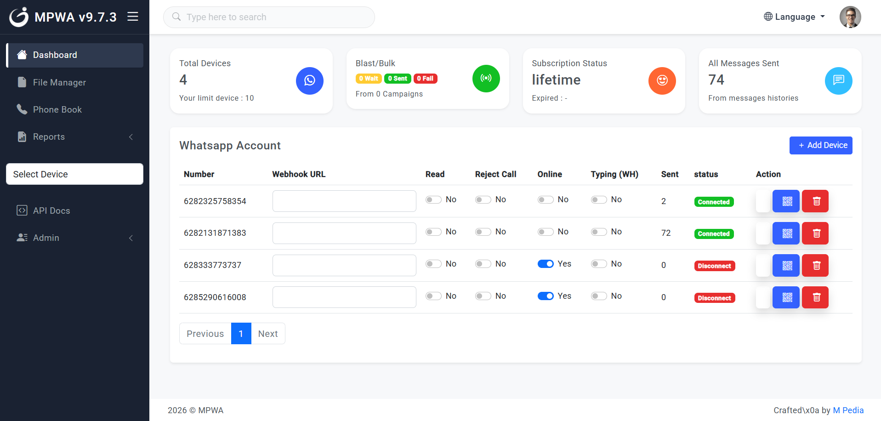881x421 pixels.
Task: Go to Phone Book in sidebar
Action: tap(57, 110)
